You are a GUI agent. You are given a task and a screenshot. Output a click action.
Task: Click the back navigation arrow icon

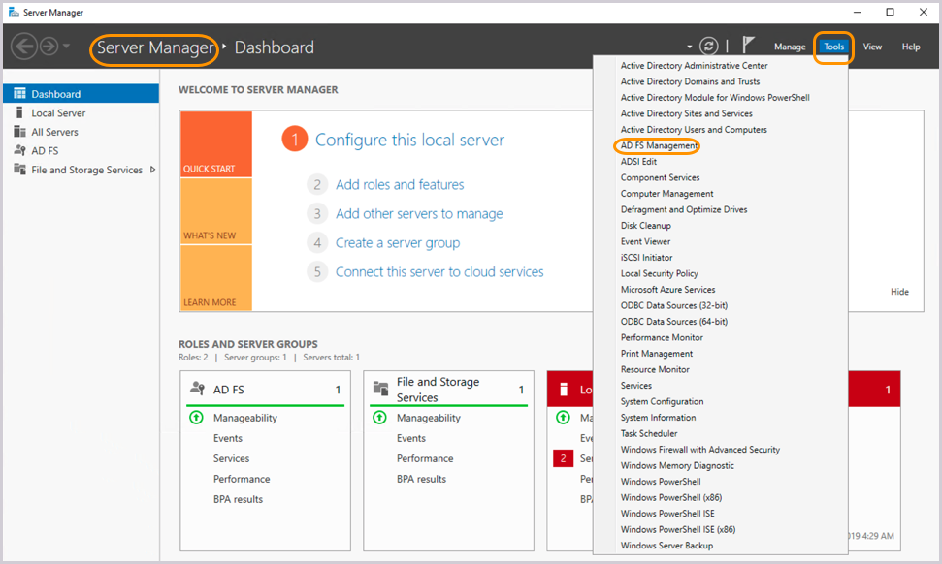24,47
